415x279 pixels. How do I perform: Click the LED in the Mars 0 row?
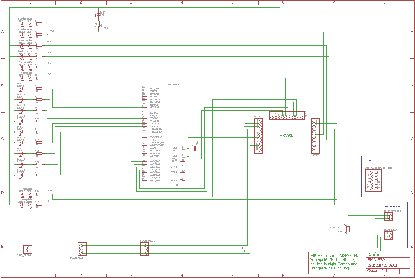click(21, 89)
